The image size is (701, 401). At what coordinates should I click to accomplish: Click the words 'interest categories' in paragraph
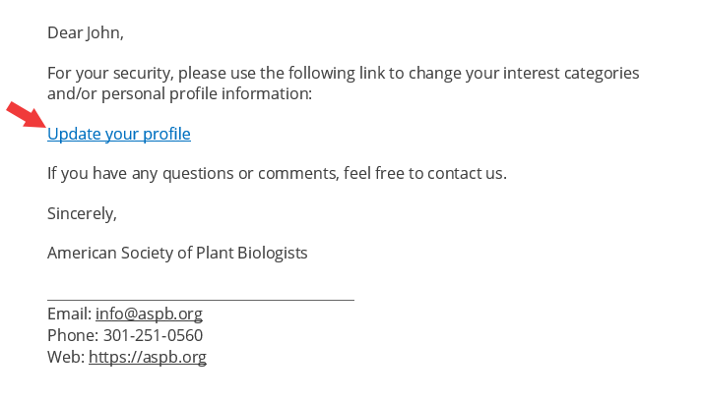[x=571, y=74]
